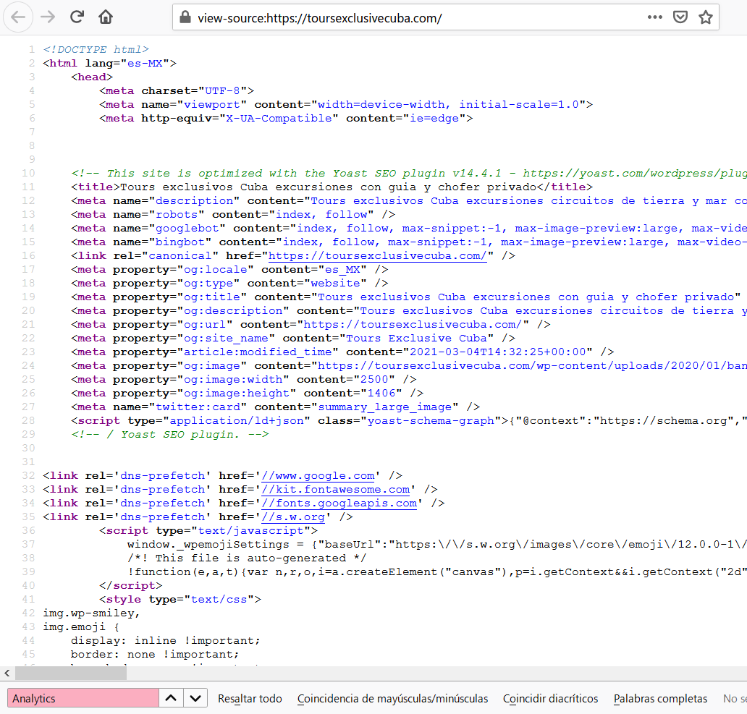Click 'summary_large_image' twitter card value
The width and height of the screenshot is (747, 714).
[x=384, y=407]
